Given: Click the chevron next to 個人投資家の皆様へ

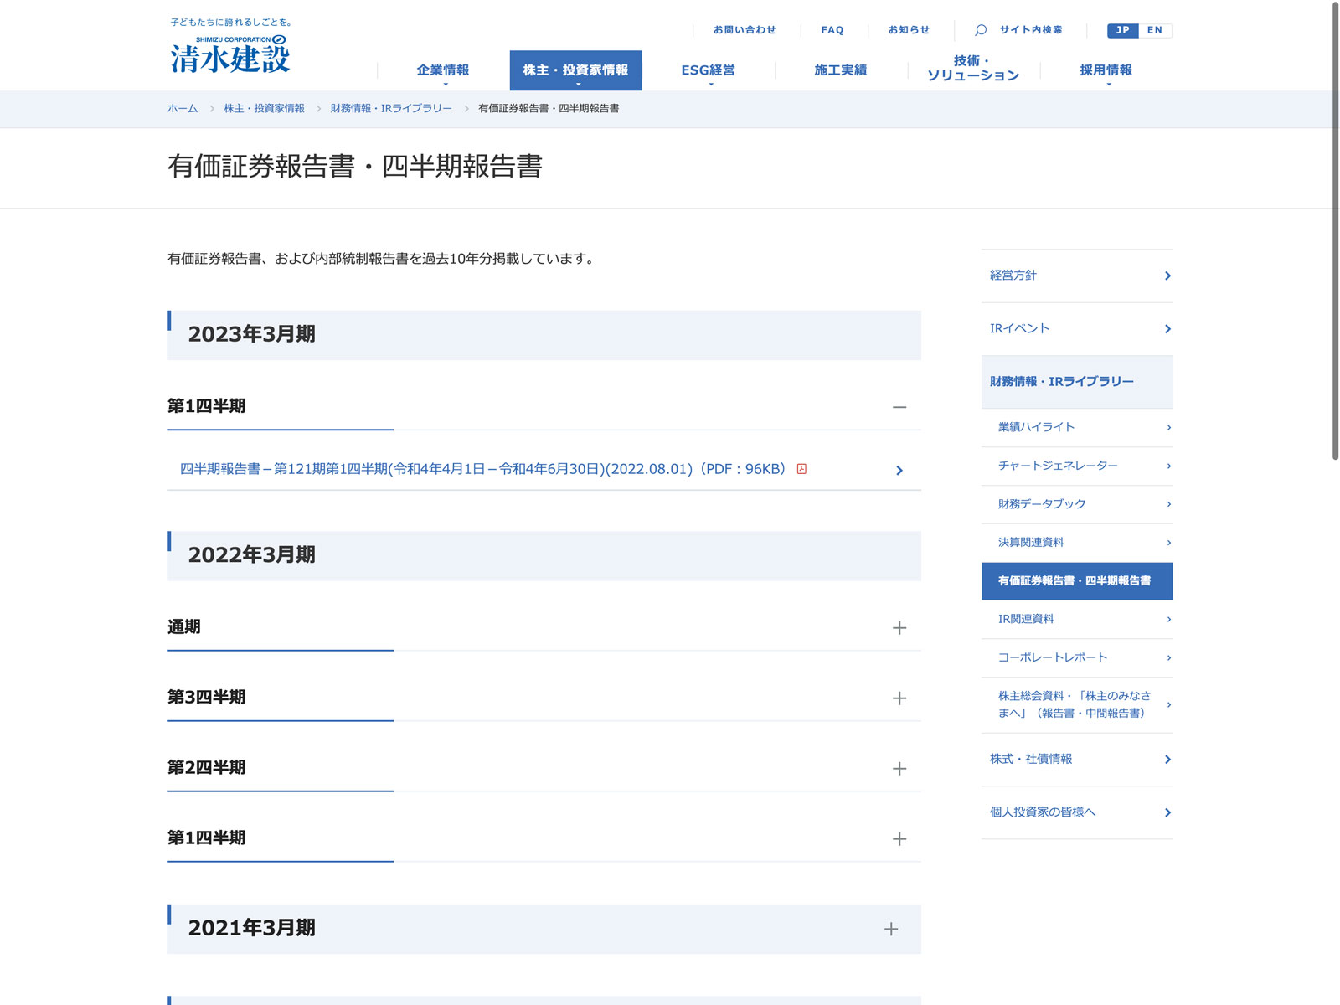Looking at the screenshot, I should pyautogui.click(x=1167, y=812).
